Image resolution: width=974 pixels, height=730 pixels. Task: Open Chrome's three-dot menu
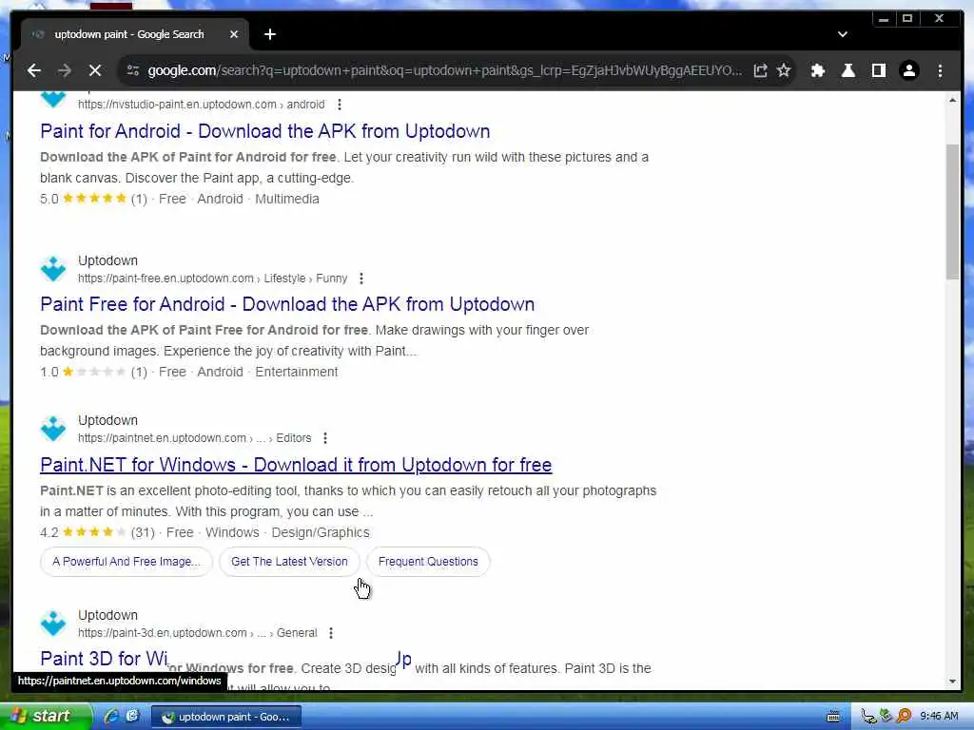click(x=940, y=70)
